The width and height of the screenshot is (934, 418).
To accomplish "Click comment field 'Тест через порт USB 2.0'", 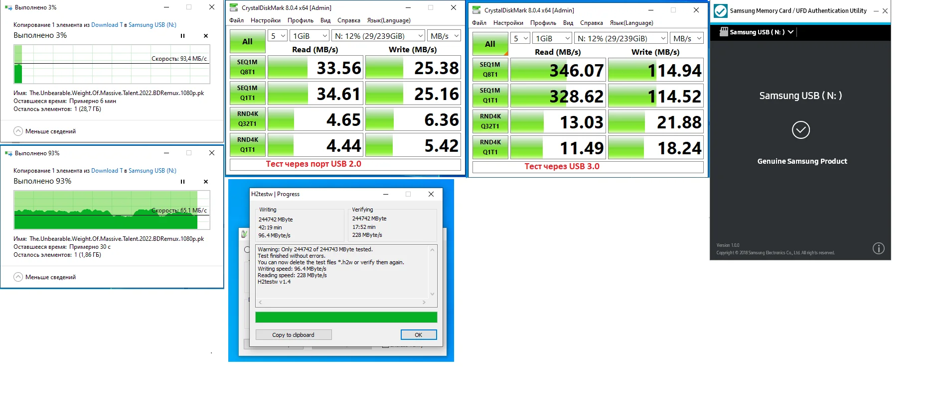I will click(x=345, y=164).
